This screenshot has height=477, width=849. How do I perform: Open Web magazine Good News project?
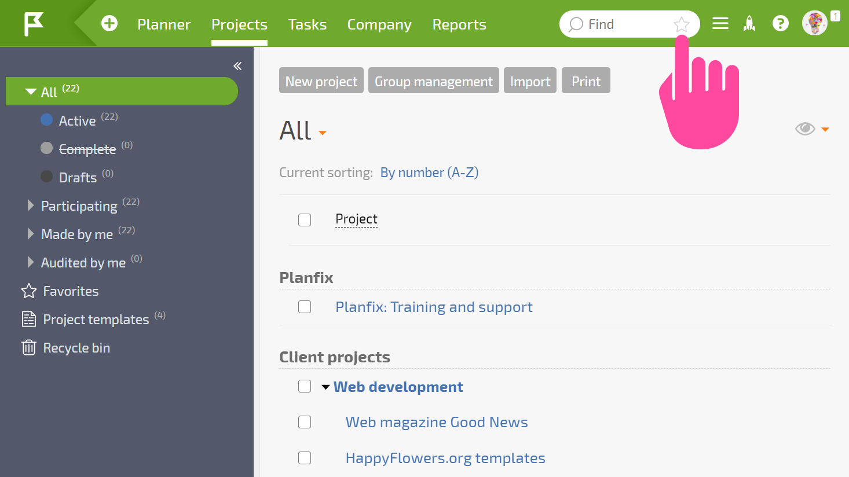[x=437, y=422]
